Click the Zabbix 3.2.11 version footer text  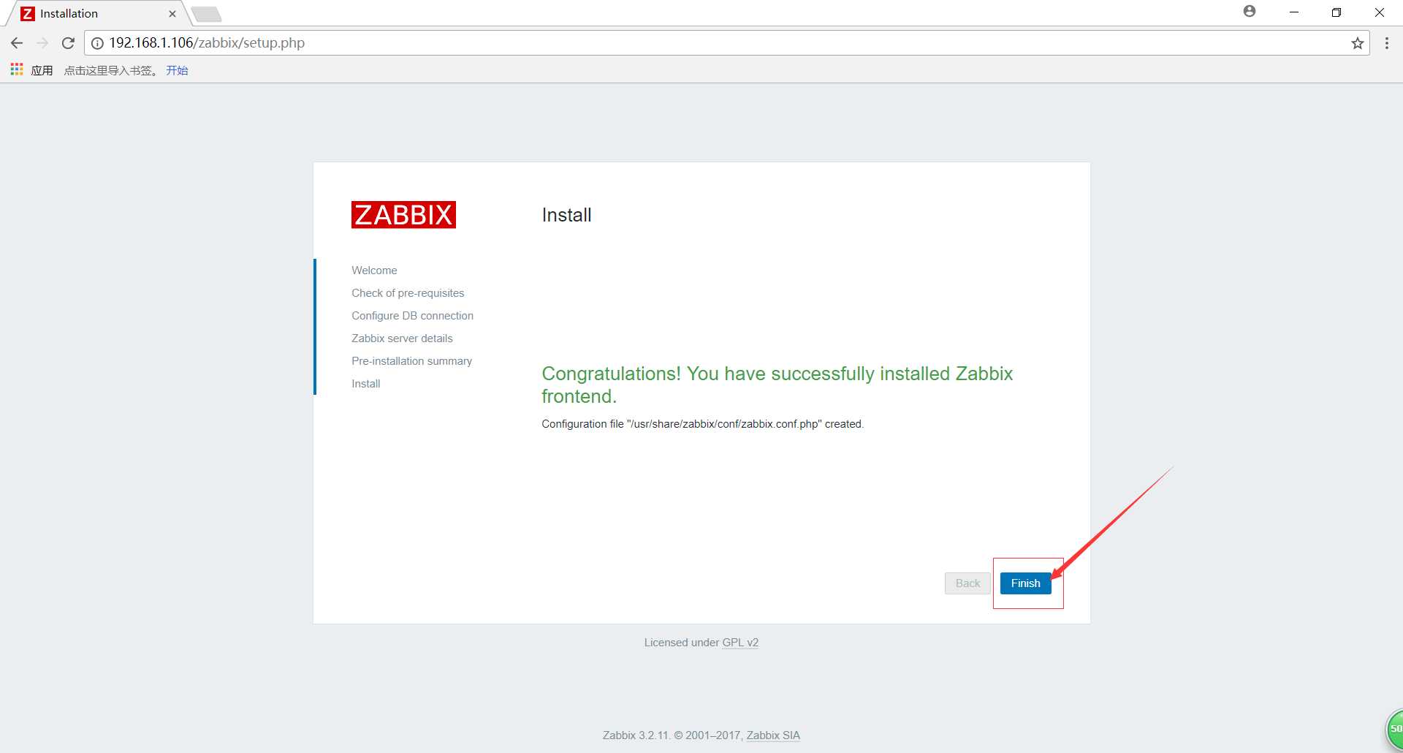(636, 735)
